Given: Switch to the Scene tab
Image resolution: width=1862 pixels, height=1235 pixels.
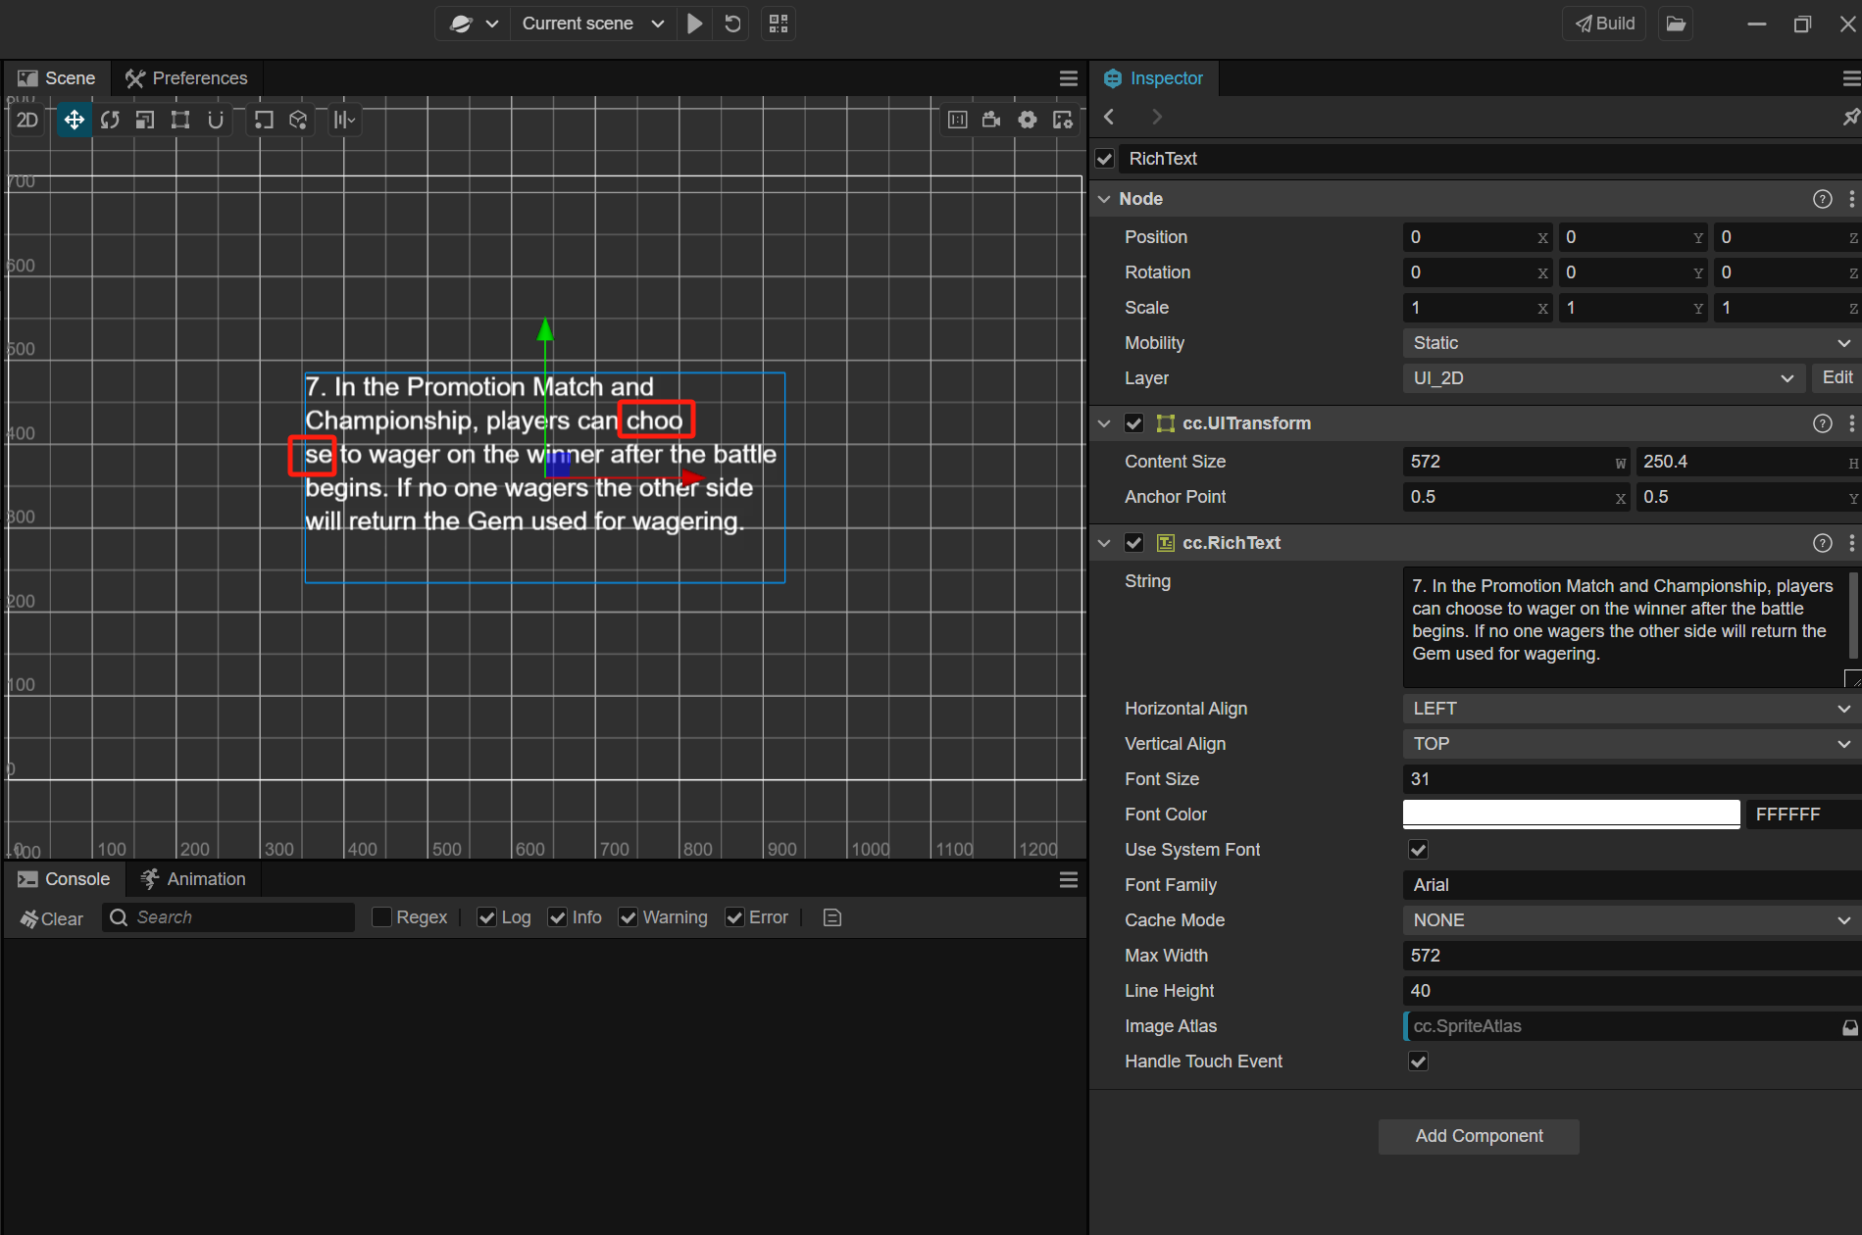Looking at the screenshot, I should [x=57, y=78].
